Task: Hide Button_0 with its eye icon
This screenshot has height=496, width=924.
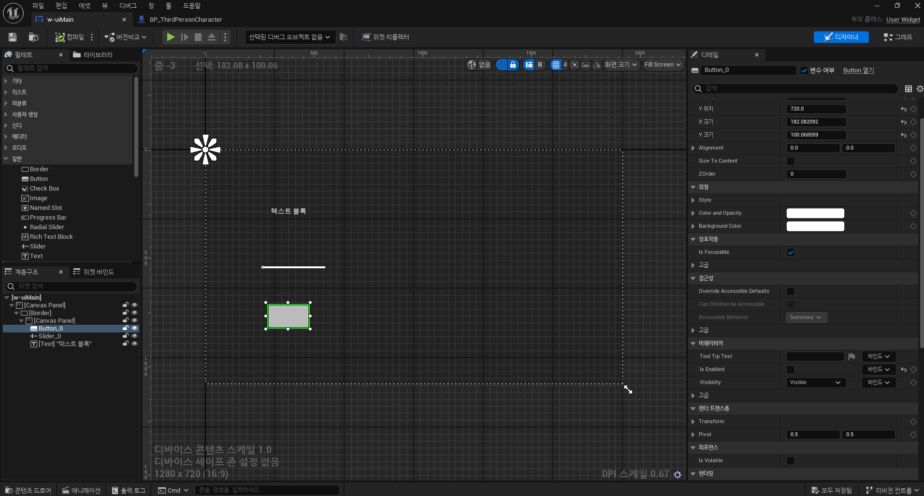Action: click(134, 329)
